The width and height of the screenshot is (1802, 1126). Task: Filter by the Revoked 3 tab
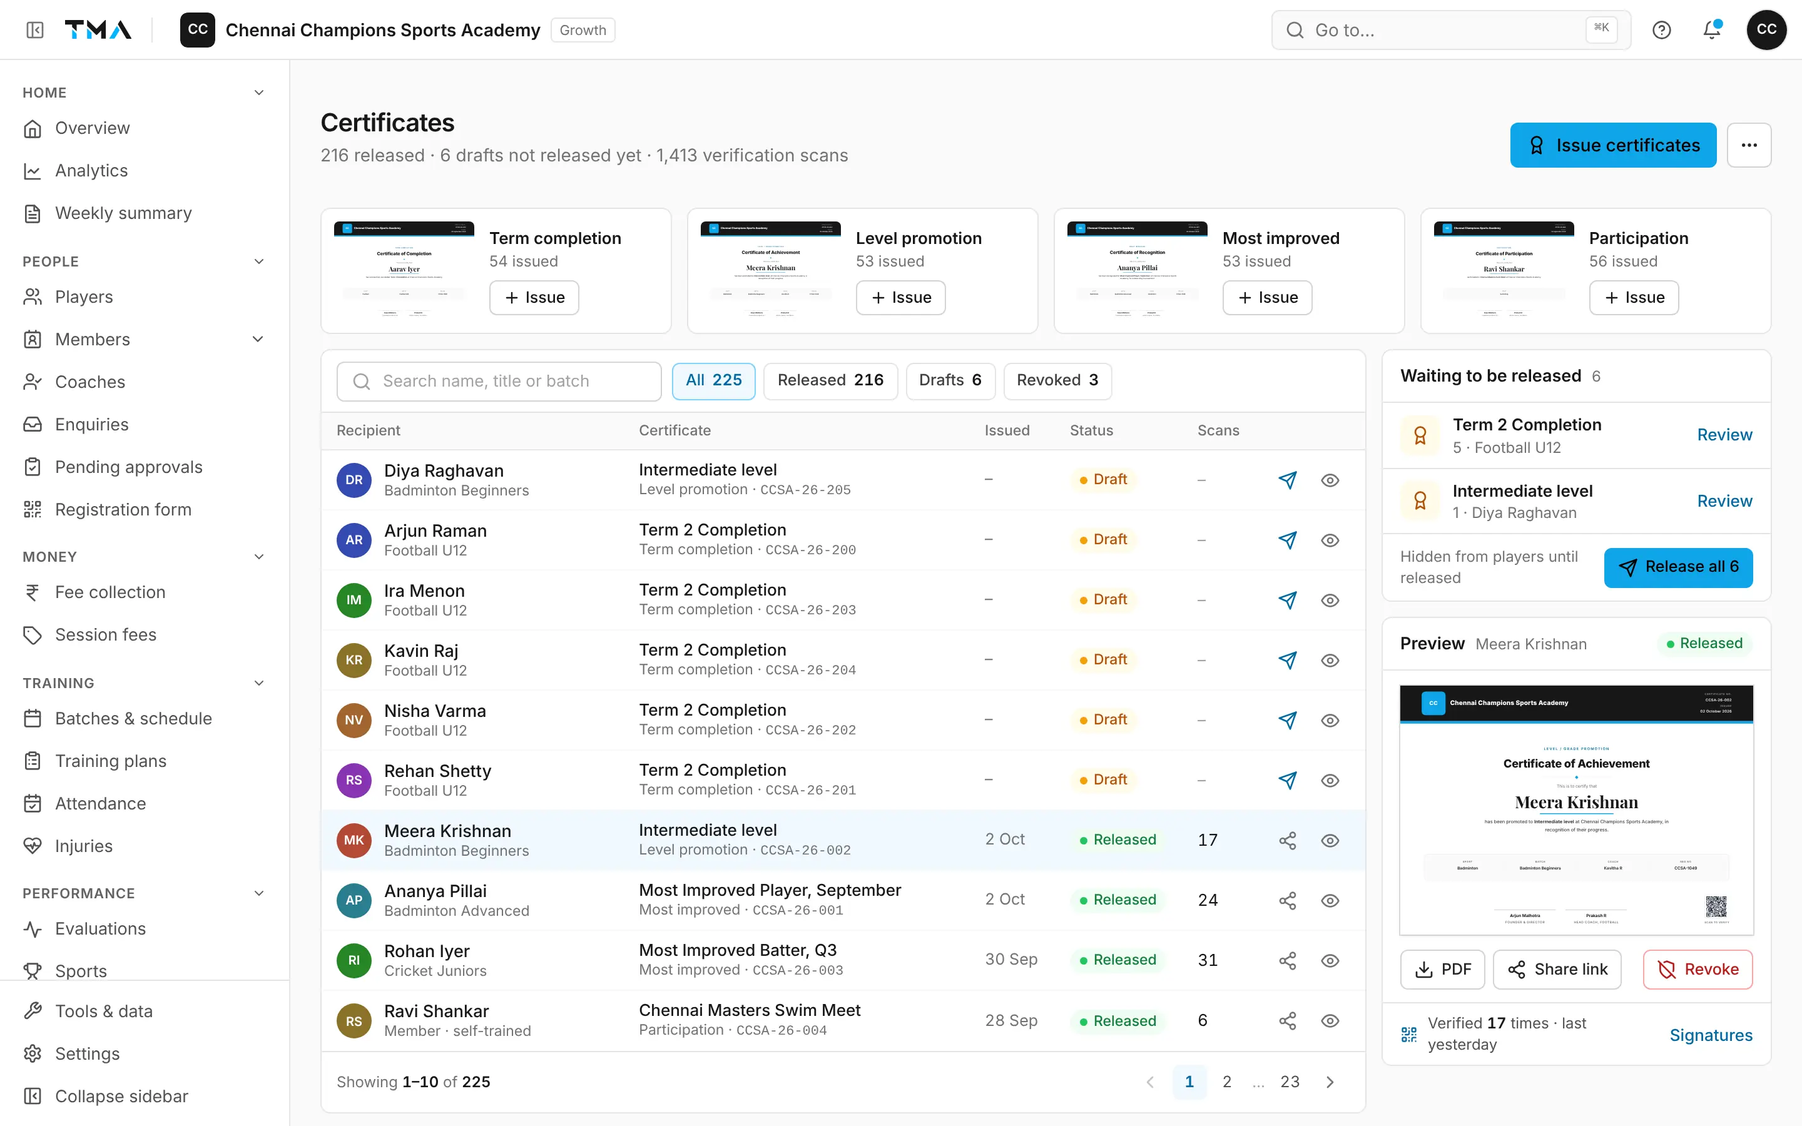(x=1057, y=380)
